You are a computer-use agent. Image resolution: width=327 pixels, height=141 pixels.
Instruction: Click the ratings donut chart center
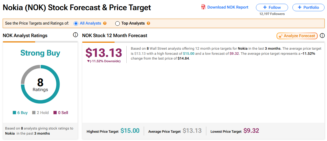point(40,84)
